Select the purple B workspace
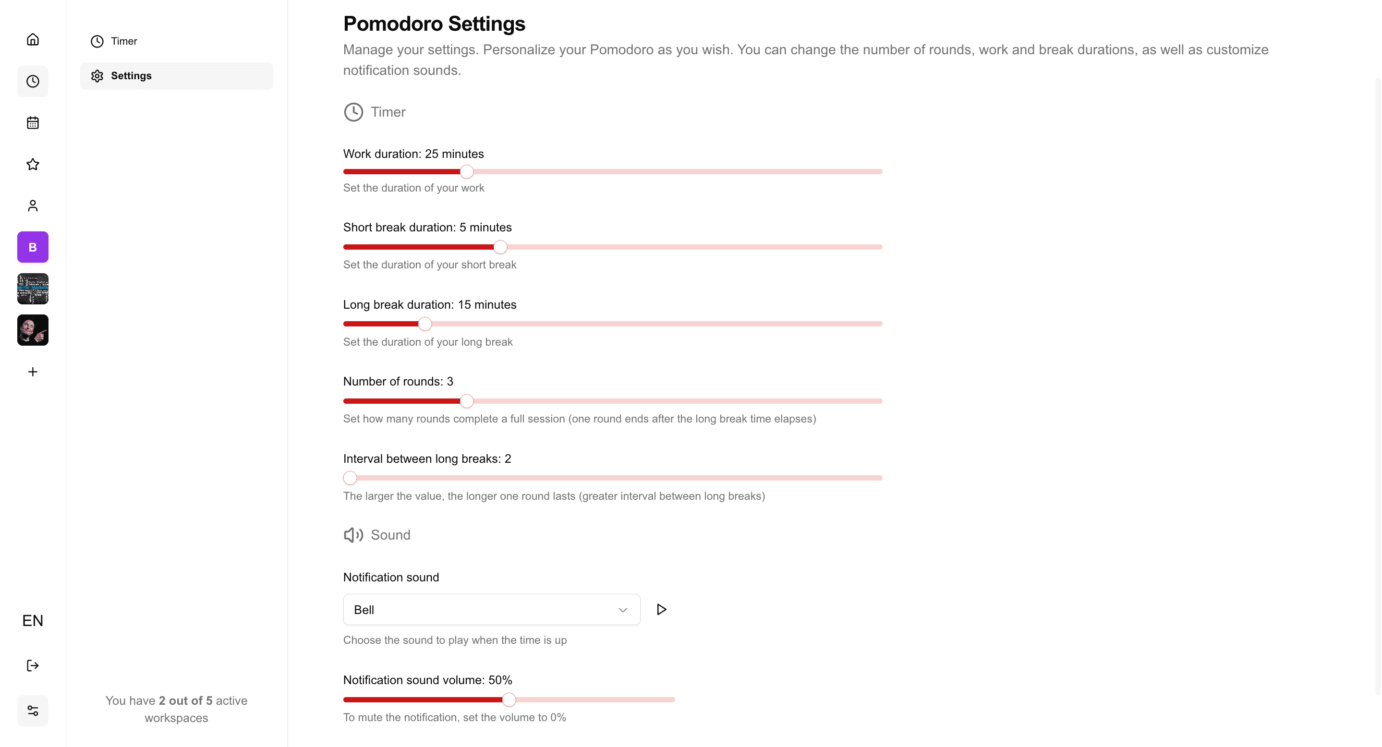 pyautogui.click(x=32, y=247)
